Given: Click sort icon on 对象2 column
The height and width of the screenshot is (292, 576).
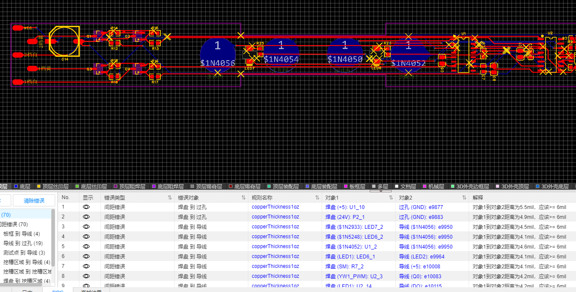Looking at the screenshot, I should pyautogui.click(x=464, y=198).
